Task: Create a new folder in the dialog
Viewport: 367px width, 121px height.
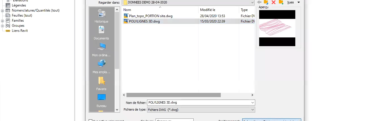Action: [281, 2]
